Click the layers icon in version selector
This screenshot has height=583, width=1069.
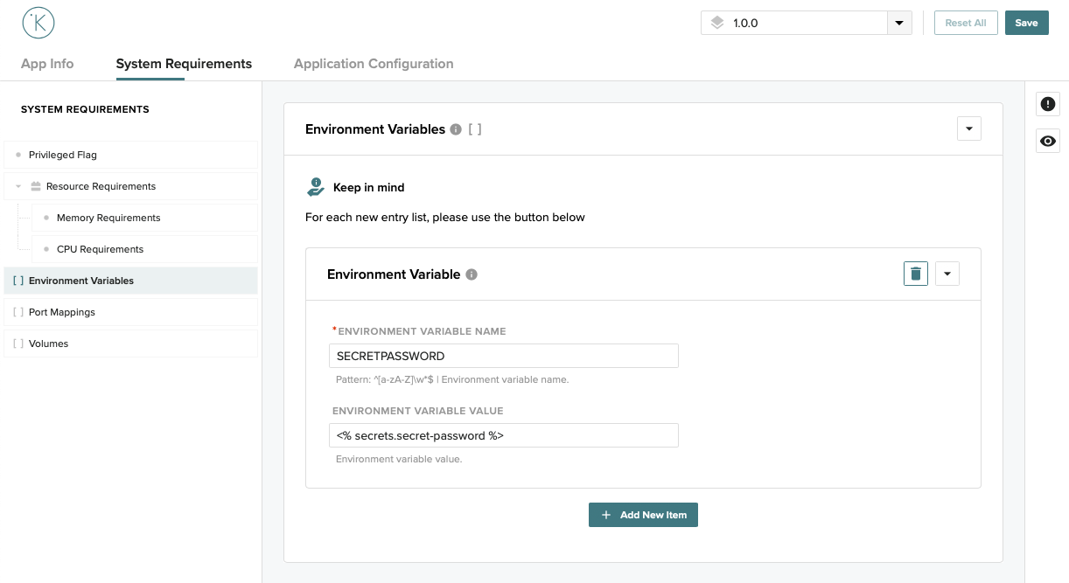point(717,24)
